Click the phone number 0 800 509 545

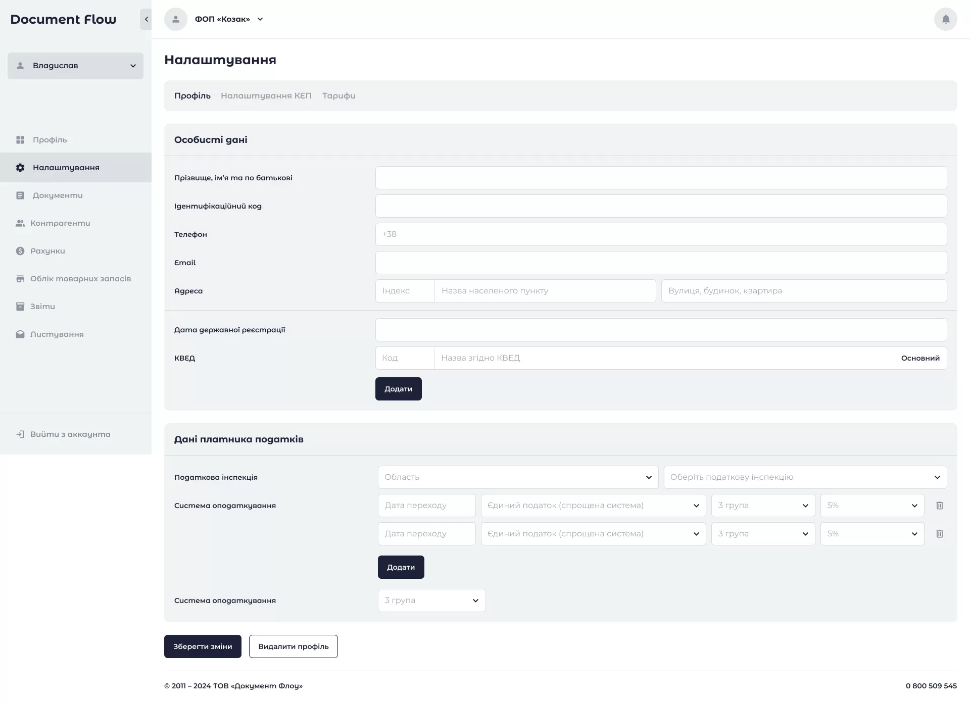pyautogui.click(x=931, y=686)
